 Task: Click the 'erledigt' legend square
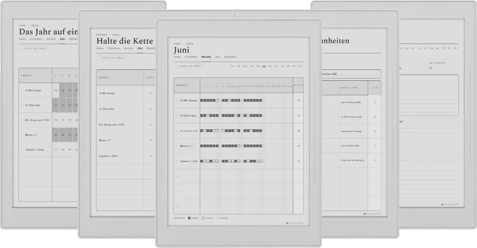click(189, 218)
